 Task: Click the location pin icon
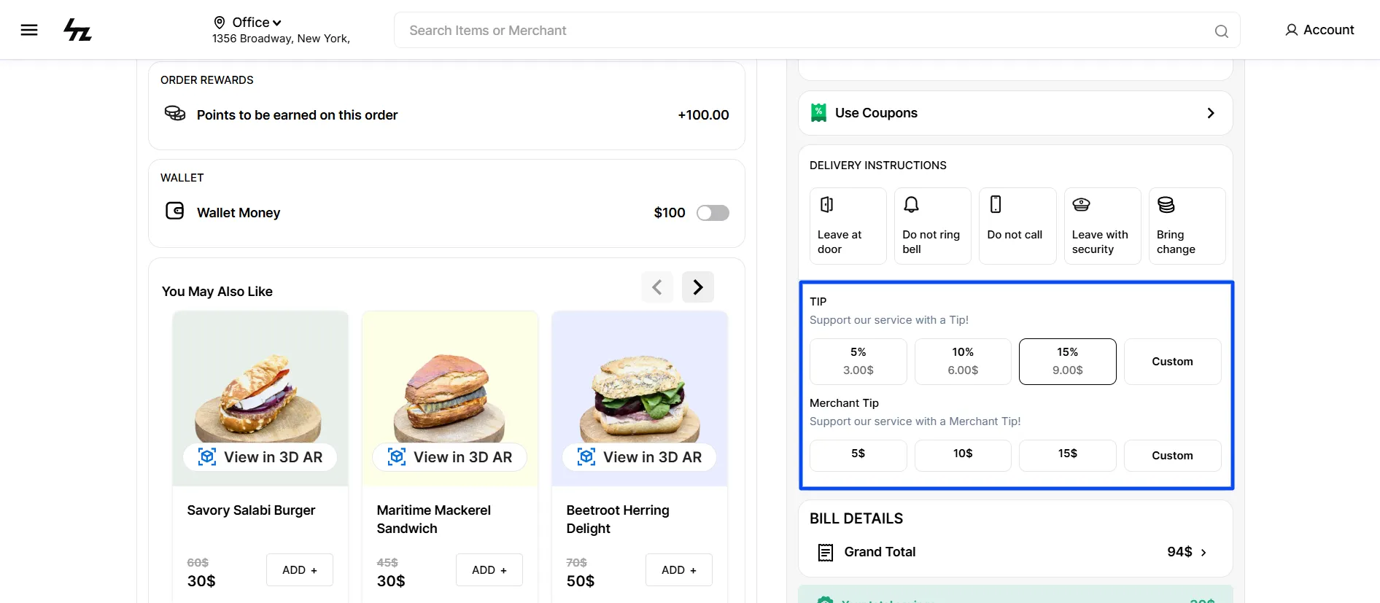pyautogui.click(x=219, y=23)
